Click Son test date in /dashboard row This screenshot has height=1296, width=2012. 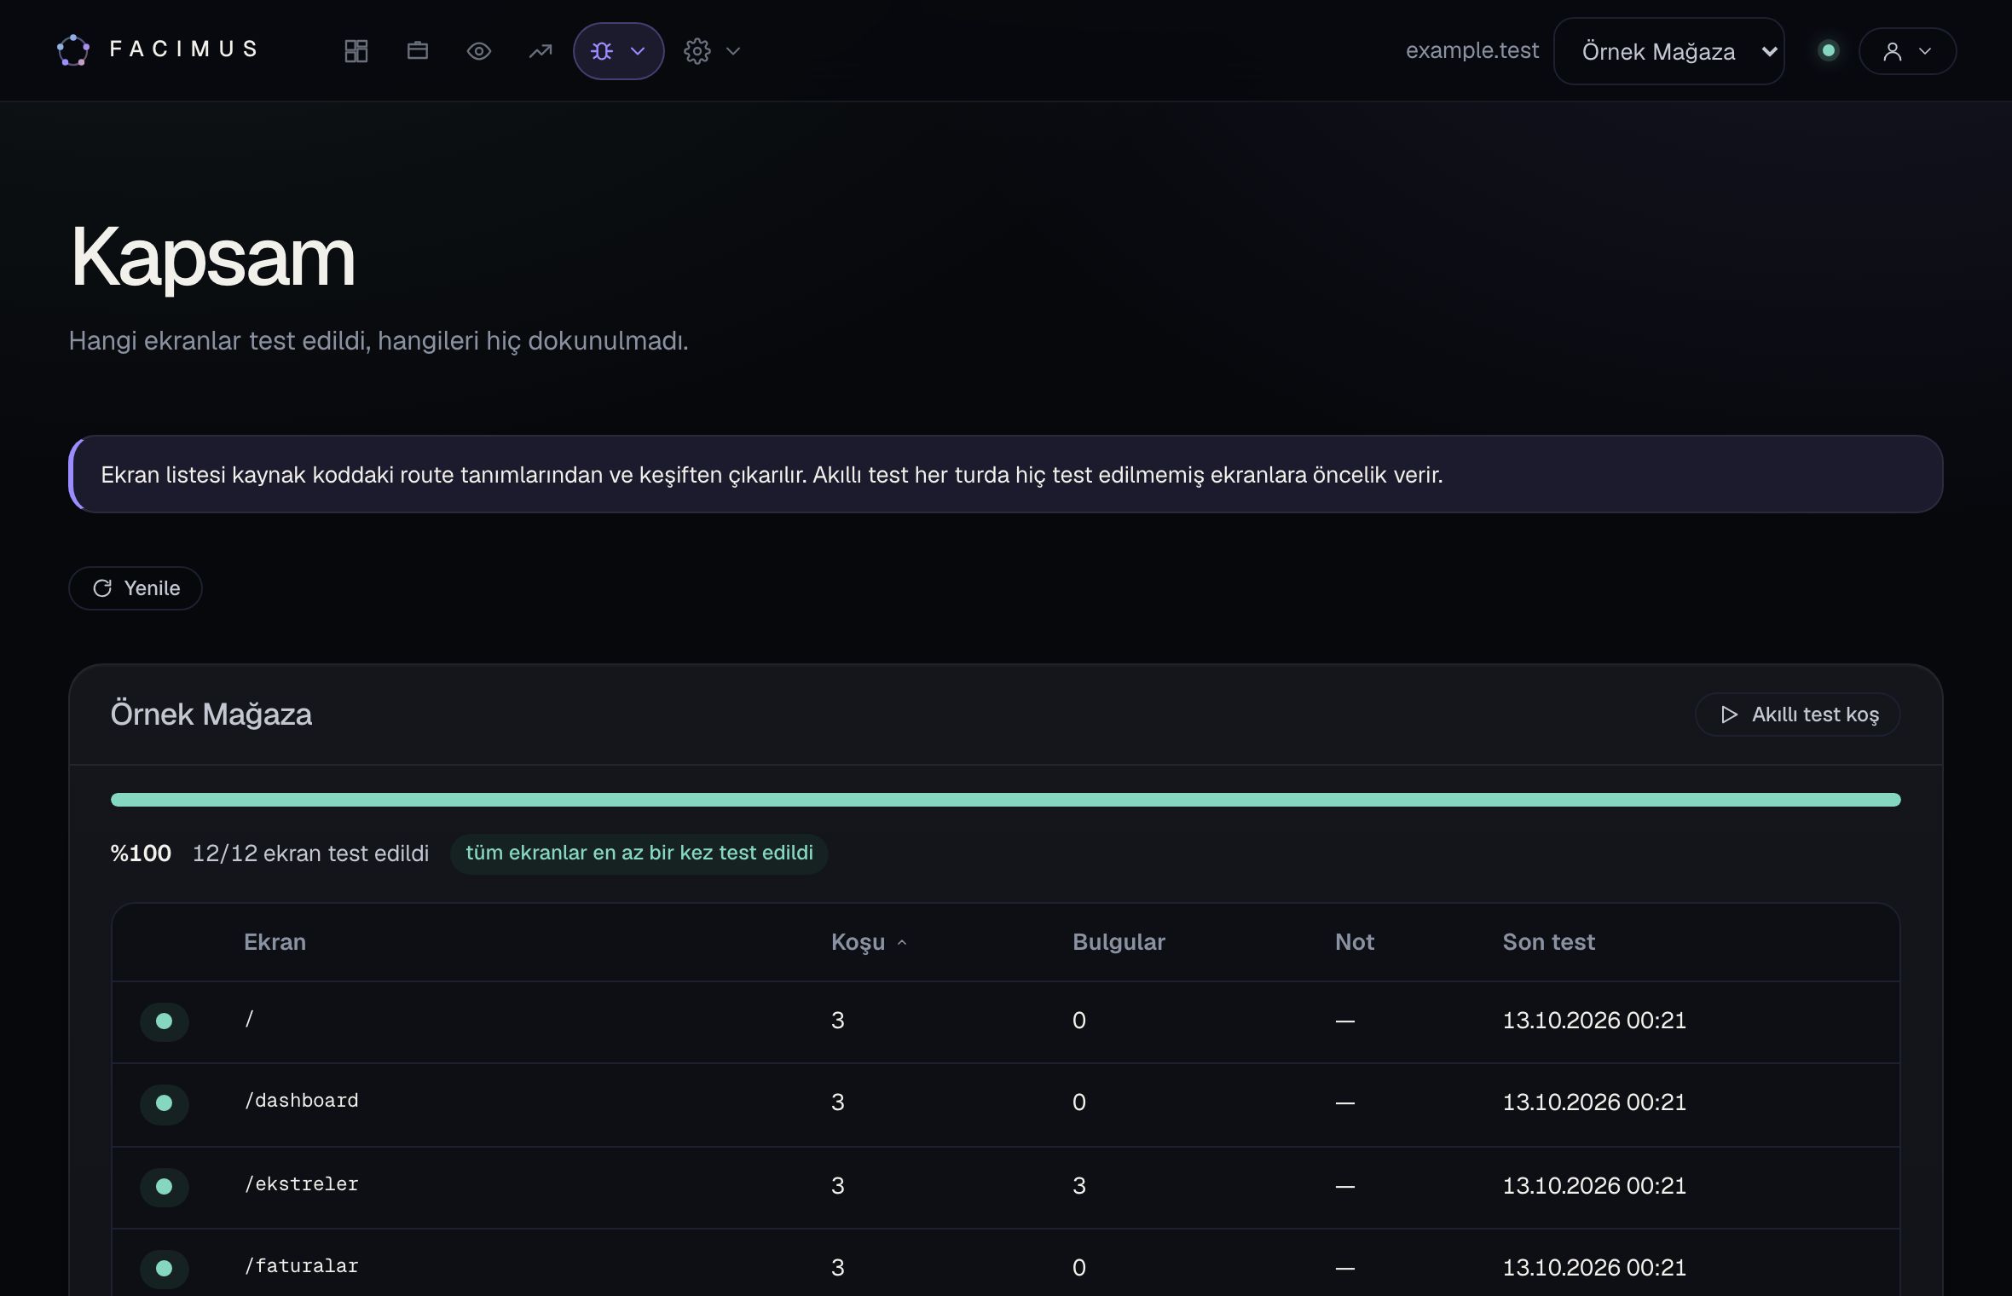(1594, 1102)
